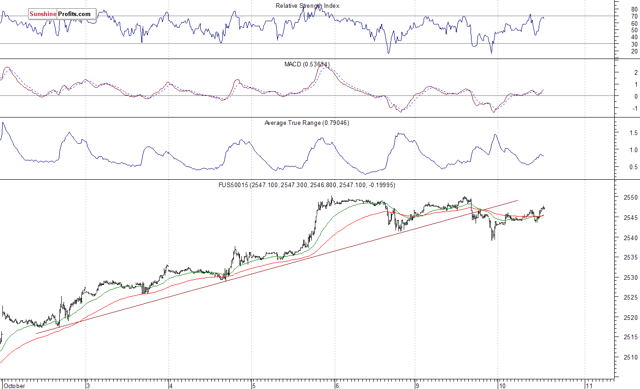This screenshot has width=640, height=389.
Task: Click the ATR axis value 0.5
Action: click(633, 167)
